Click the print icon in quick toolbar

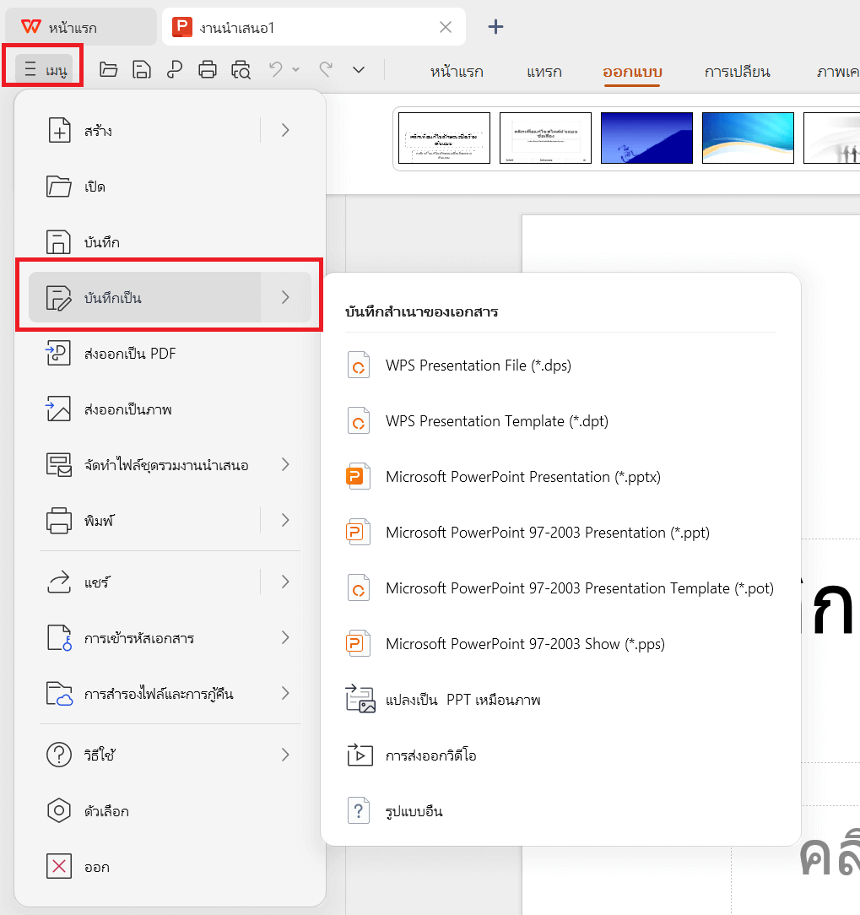point(208,70)
